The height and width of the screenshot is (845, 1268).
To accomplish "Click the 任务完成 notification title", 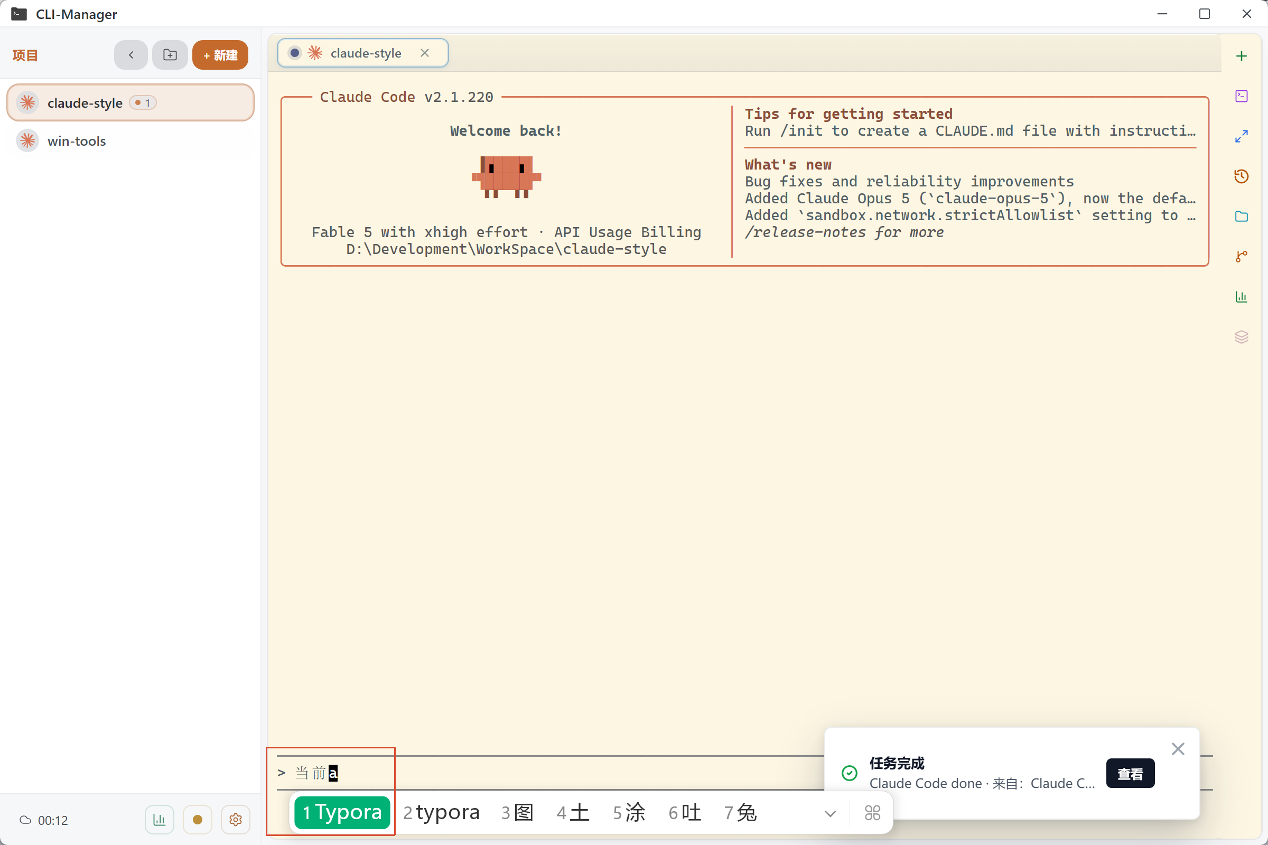I will click(x=897, y=763).
